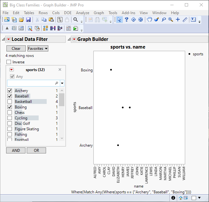209x202 pixels.
Task: Click the sports filter search field
Action: click(x=33, y=83)
